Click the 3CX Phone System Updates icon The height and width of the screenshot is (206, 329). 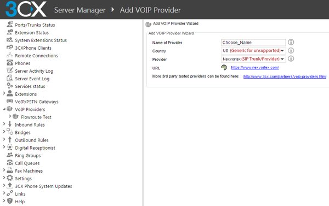[x=10, y=185]
